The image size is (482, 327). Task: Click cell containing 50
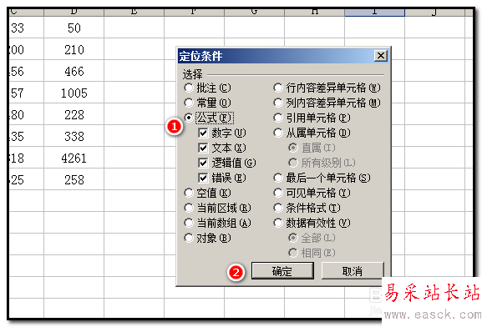click(74, 28)
